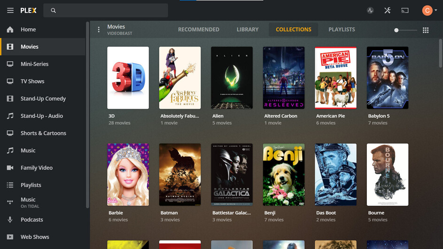This screenshot has width=443, height=249.
Task: Click the 'Das Boot' collection title text
Action: 326,212
